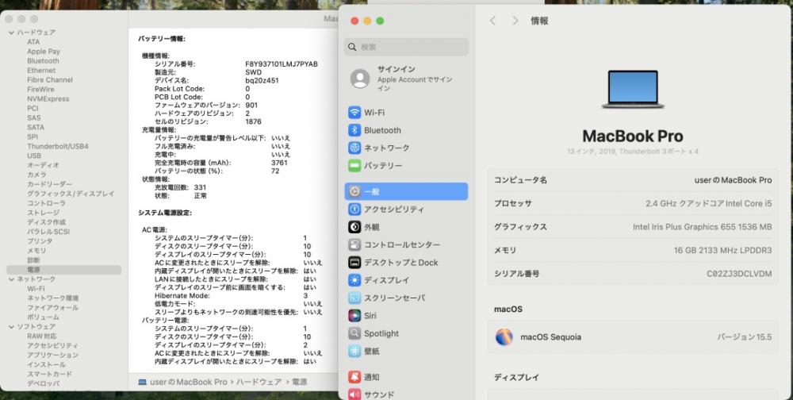Open Wi-Fi settings icon in sidebar
The height and width of the screenshot is (400, 793).
[x=354, y=113]
